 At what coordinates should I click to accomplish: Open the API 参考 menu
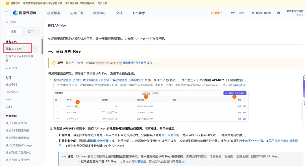coord(138,13)
